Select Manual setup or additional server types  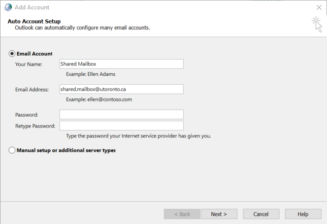pyautogui.click(x=12, y=150)
